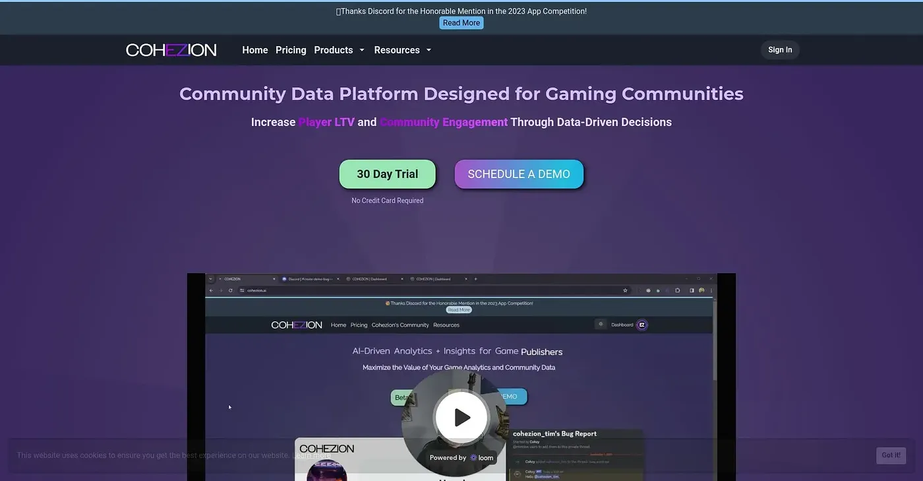
Task: Go to the Home navigation item
Action: (255, 50)
